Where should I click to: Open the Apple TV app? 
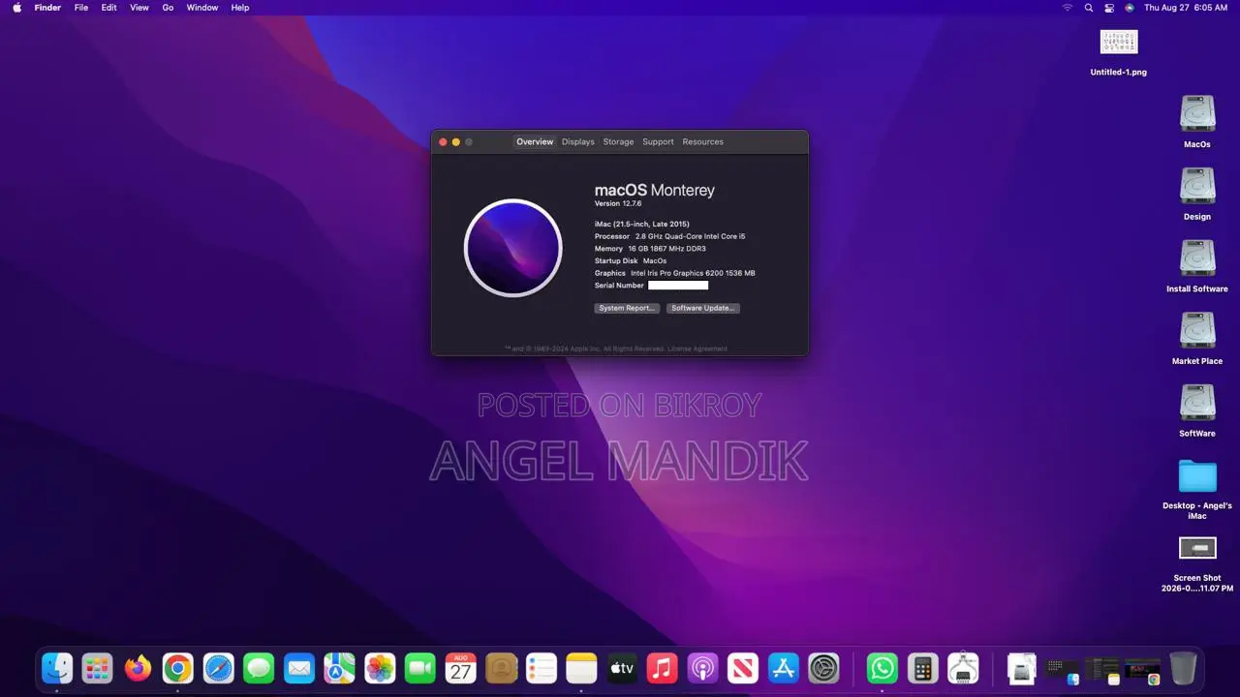pyautogui.click(x=622, y=668)
